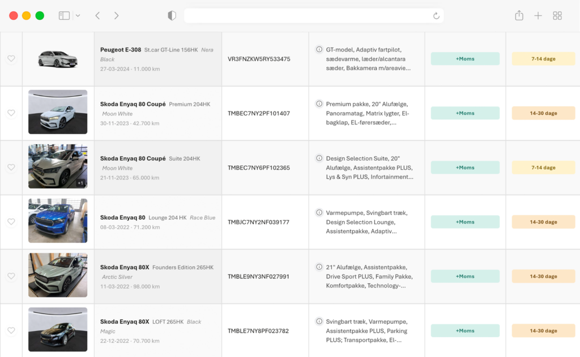
Task: Click +Moms badge on Peugeot E-308 row
Action: point(465,59)
